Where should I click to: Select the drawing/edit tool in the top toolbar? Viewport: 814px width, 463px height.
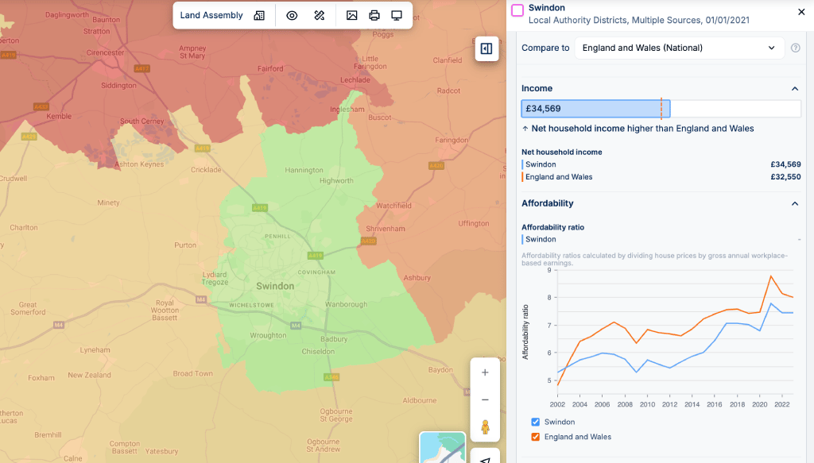[x=319, y=15]
